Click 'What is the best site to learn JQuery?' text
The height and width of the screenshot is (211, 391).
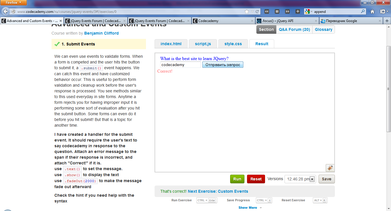click(194, 59)
